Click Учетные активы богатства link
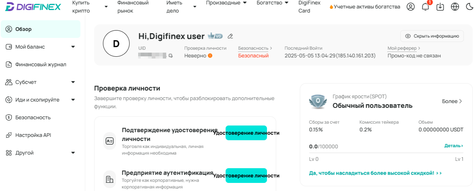Screen dimensions: 475x191 pyautogui.click(x=367, y=7)
